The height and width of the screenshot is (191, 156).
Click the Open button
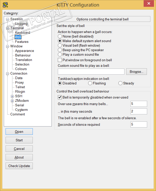19,132
